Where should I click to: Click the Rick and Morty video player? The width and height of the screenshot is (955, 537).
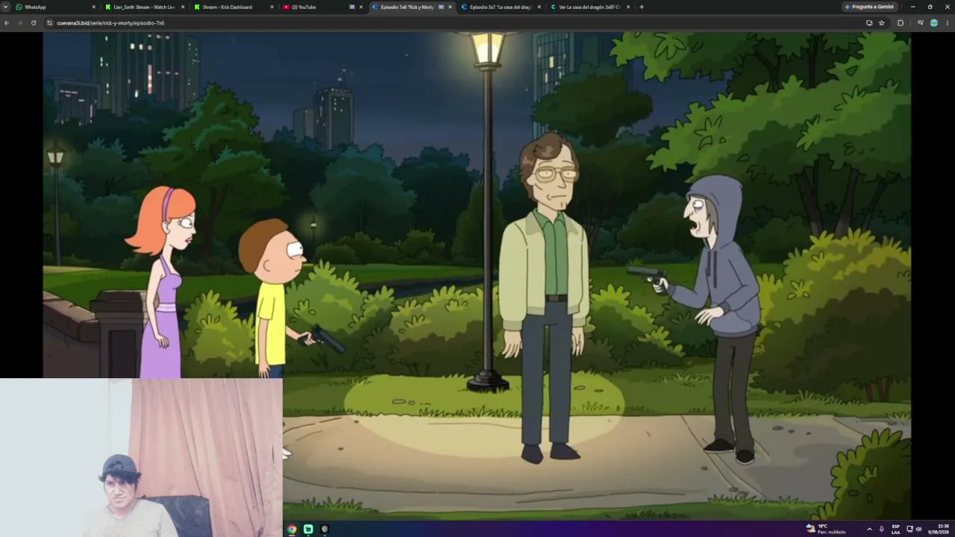[x=477, y=275]
